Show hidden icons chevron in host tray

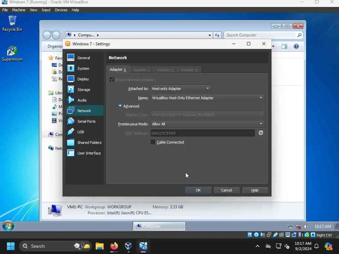[257, 246]
